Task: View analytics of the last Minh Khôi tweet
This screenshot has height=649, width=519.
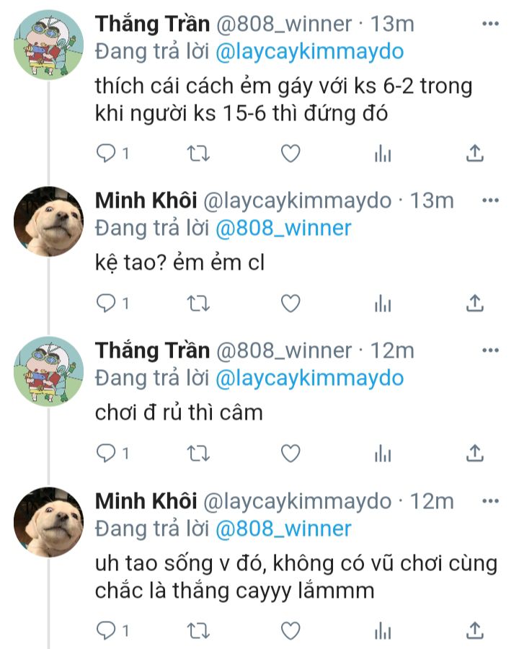Action: coord(383,632)
